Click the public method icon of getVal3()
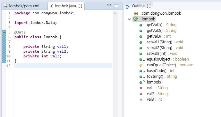Screen dimensions: 221x117 coord(141,37)
